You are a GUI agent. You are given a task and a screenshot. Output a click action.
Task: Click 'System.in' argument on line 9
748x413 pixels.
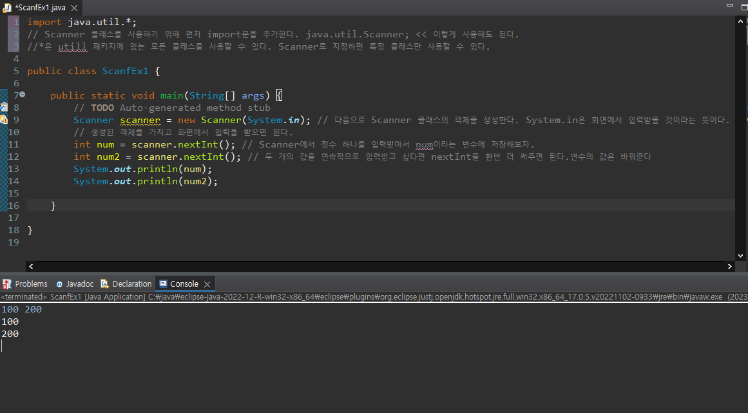click(x=273, y=120)
